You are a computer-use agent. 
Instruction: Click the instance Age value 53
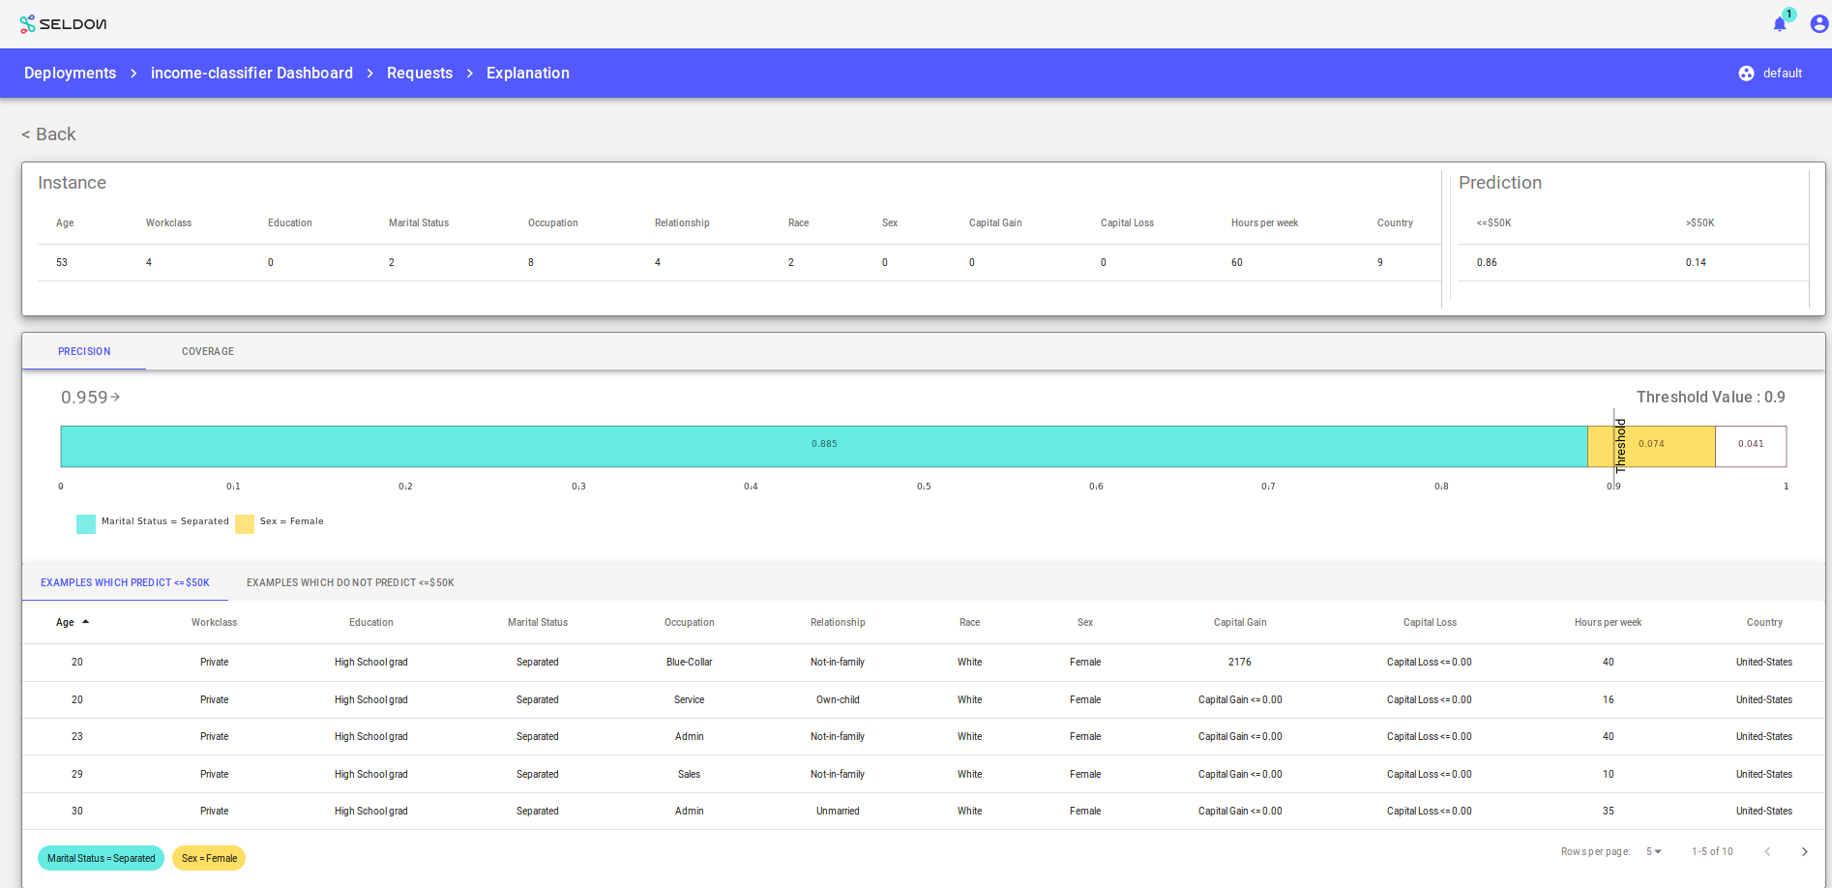(x=62, y=263)
